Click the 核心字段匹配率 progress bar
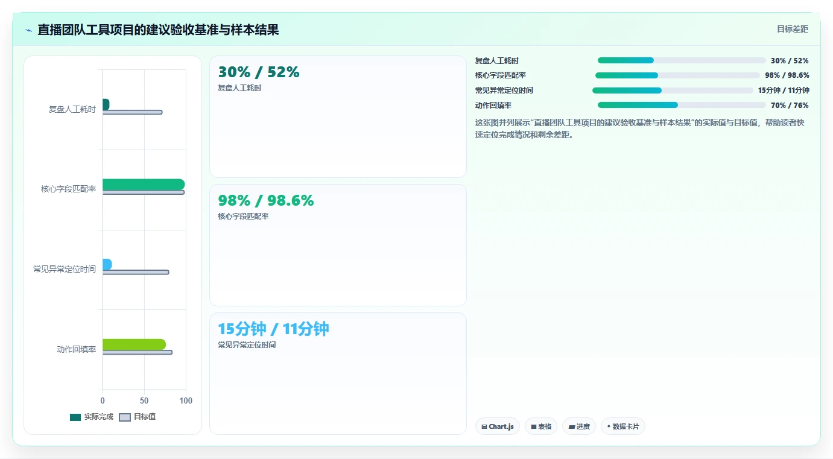The image size is (833, 459). click(677, 75)
